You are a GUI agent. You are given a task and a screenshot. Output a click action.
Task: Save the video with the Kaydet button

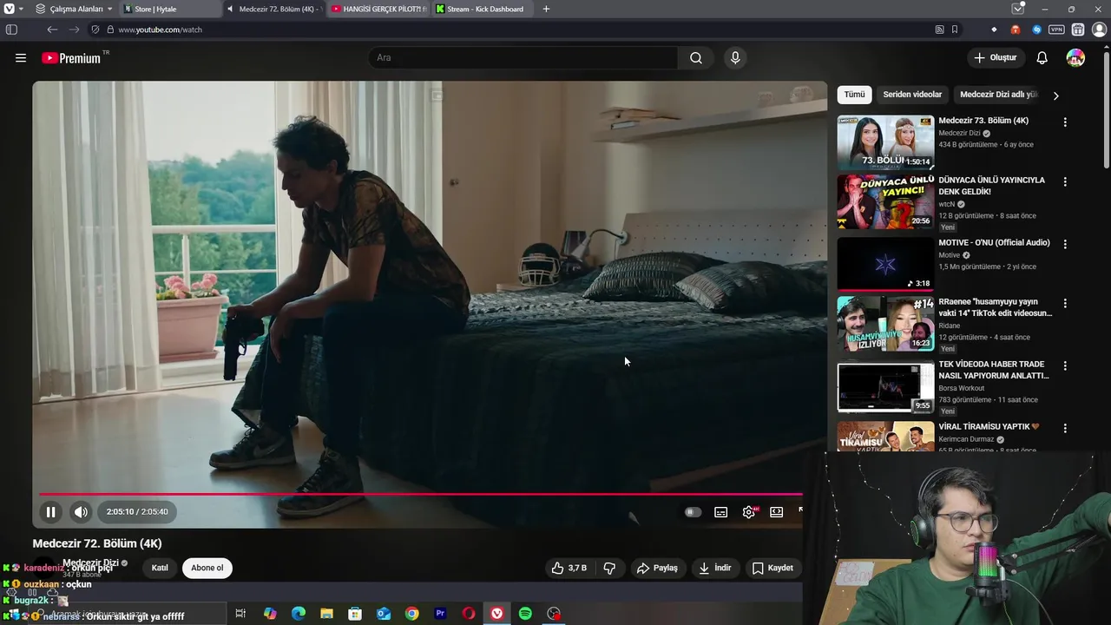[772, 568]
